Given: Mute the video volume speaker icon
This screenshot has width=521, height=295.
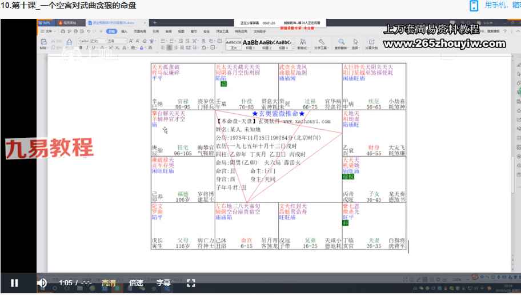Looking at the screenshot, I should click(42, 282).
